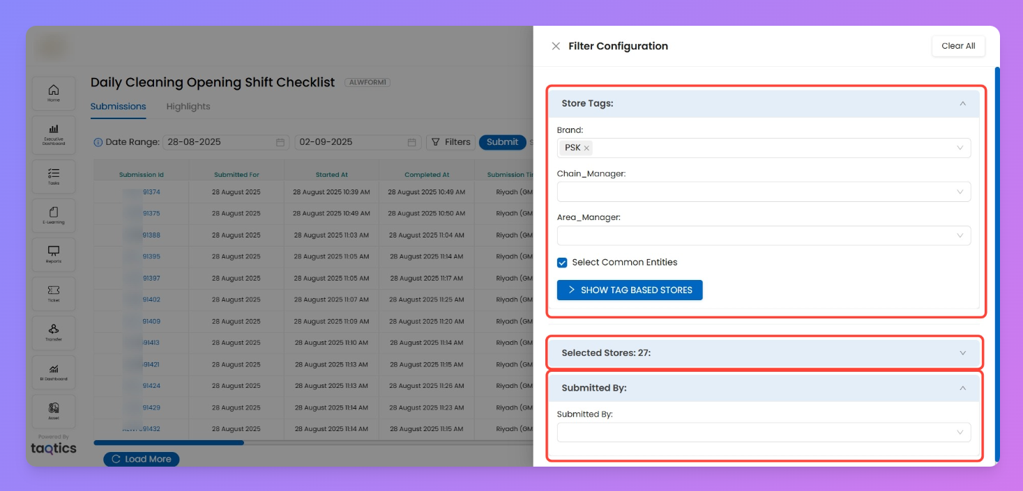
Task: Open the Executive Dashboard sidebar icon
Action: [x=54, y=133]
